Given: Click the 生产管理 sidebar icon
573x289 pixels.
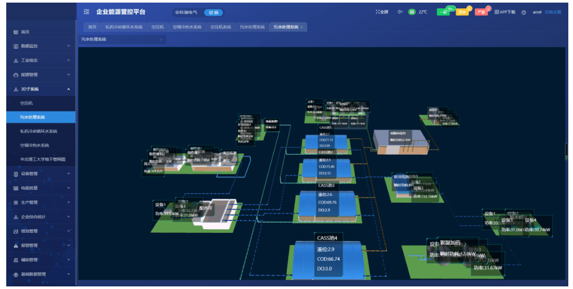Looking at the screenshot, I should (x=16, y=202).
